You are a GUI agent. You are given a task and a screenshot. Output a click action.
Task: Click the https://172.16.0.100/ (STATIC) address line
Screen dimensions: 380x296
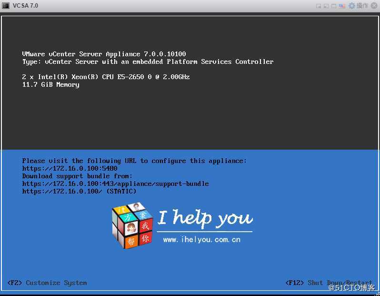tap(79, 191)
